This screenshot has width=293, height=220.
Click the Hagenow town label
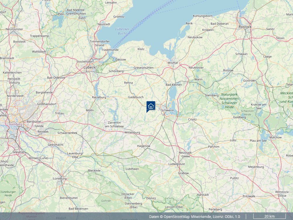click(144, 146)
